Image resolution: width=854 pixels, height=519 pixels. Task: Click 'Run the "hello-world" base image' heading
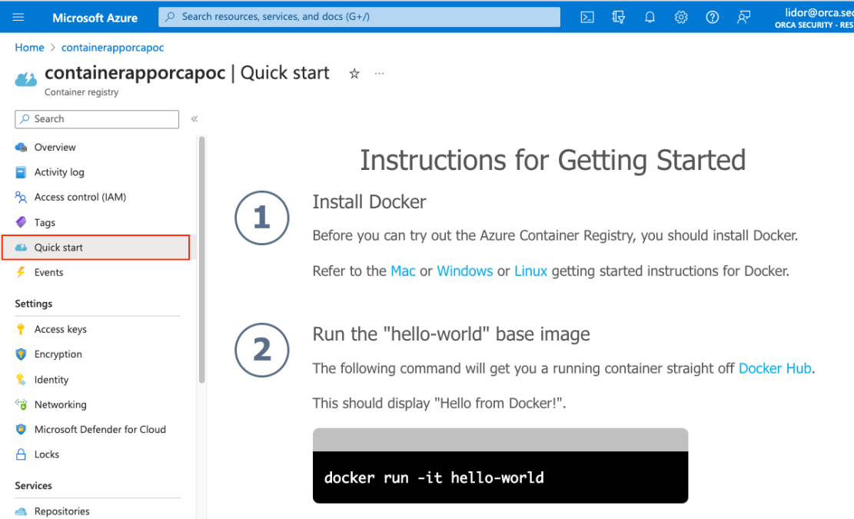(451, 334)
